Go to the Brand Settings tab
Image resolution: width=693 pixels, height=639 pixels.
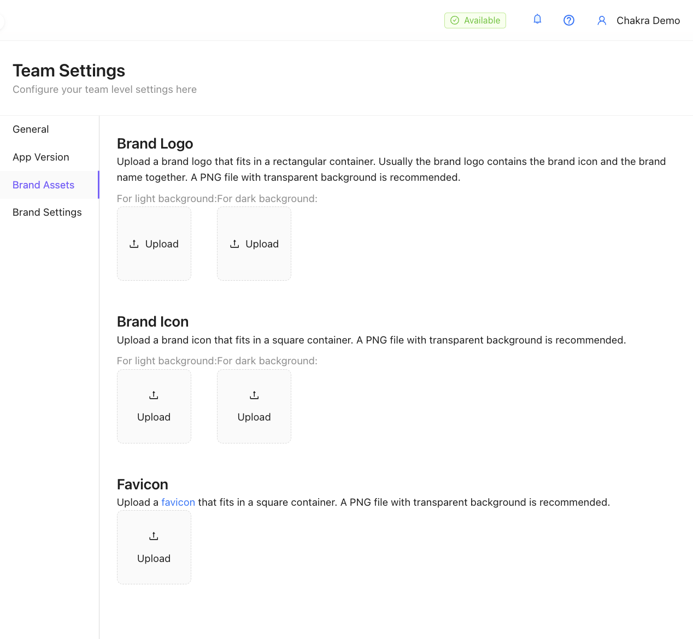[49, 212]
